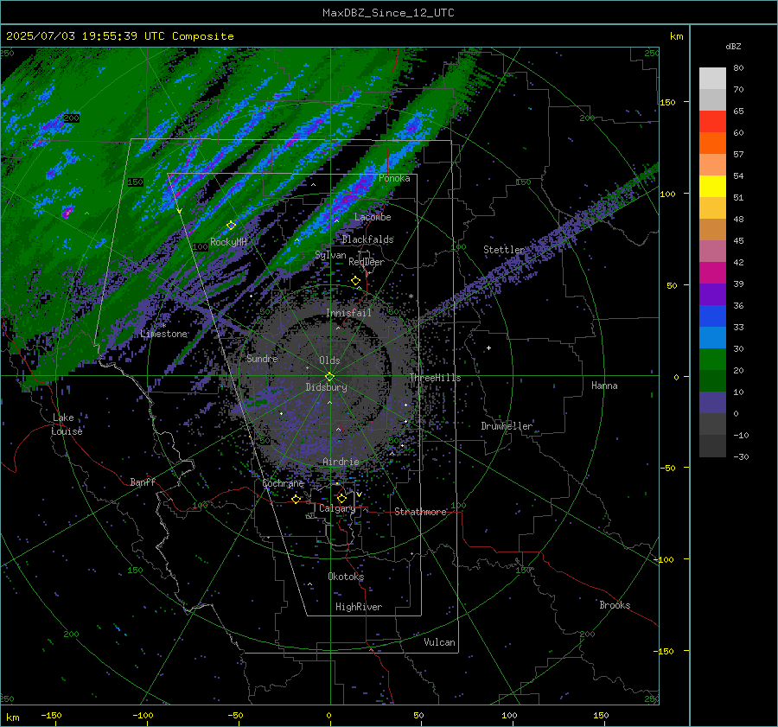Click the RedDeer label
The image size is (778, 727).
coord(367,262)
